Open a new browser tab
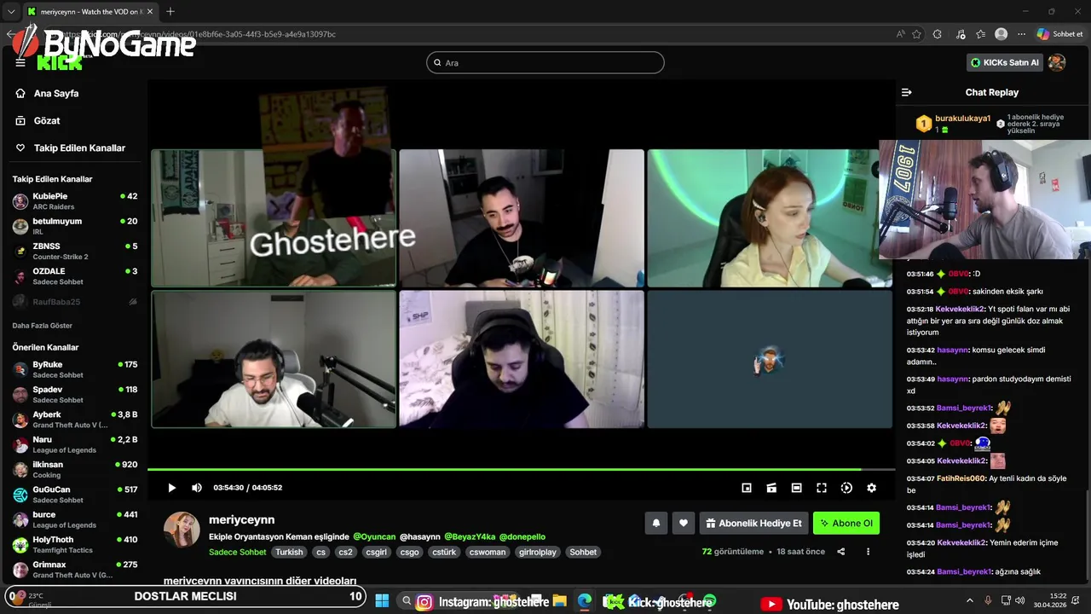The height and width of the screenshot is (614, 1091). tap(170, 11)
